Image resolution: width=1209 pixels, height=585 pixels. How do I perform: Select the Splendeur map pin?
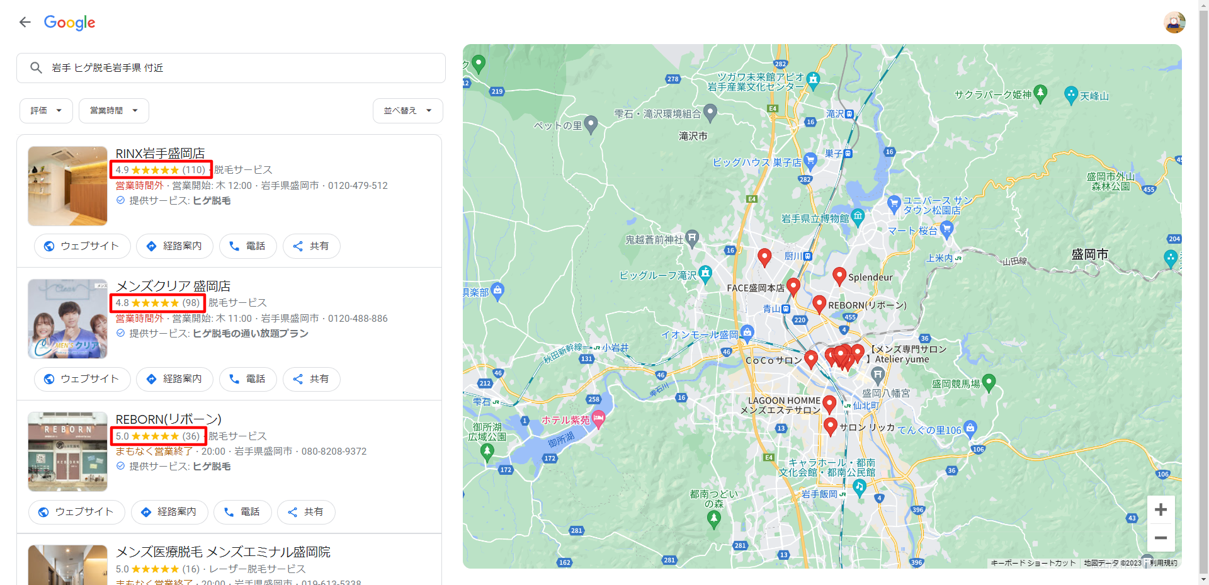(x=839, y=275)
